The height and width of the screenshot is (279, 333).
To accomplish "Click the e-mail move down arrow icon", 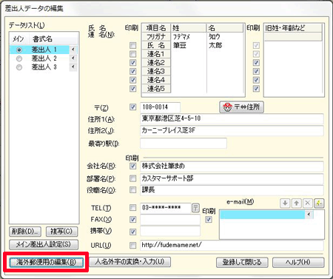I will (285, 204).
